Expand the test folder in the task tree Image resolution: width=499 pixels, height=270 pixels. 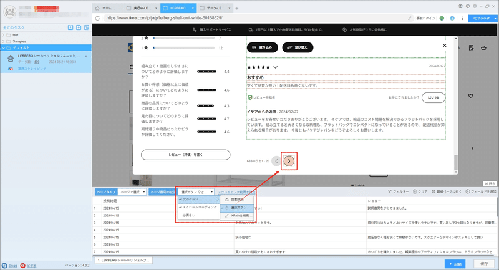4,35
